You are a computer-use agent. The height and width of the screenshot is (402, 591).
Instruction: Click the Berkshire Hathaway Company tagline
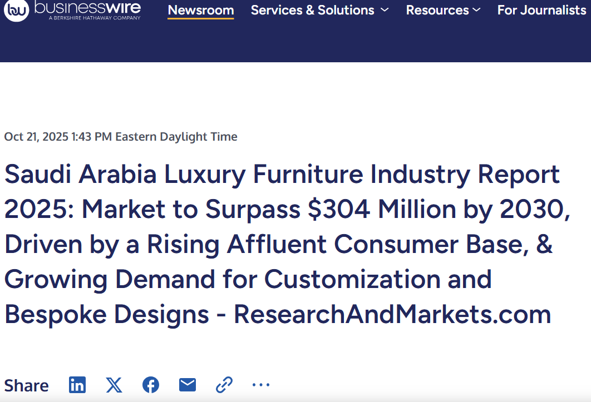[x=95, y=18]
